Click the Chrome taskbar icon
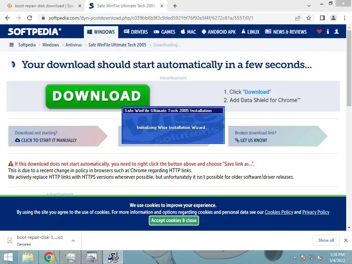The height and width of the screenshot is (264, 352). pyautogui.click(x=49, y=257)
